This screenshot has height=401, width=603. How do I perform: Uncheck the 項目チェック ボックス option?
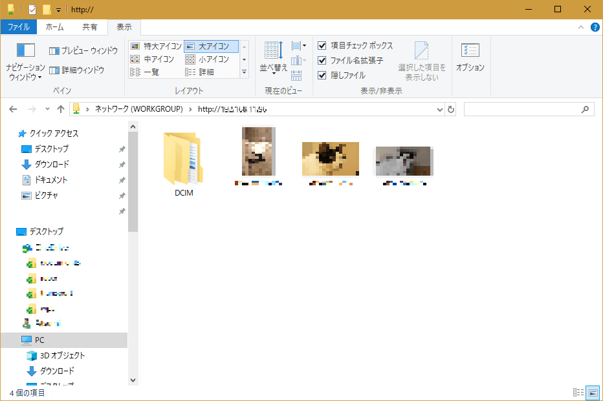pyautogui.click(x=322, y=45)
